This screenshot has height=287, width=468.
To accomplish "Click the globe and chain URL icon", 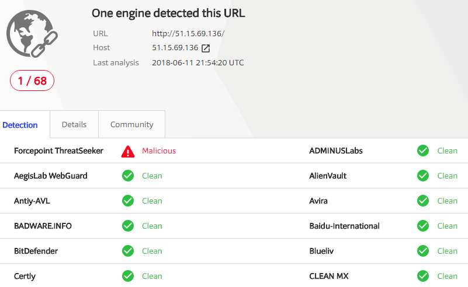I will pyautogui.click(x=32, y=34).
